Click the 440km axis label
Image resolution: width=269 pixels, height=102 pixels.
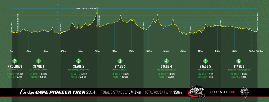pyautogui.click(x=200, y=51)
